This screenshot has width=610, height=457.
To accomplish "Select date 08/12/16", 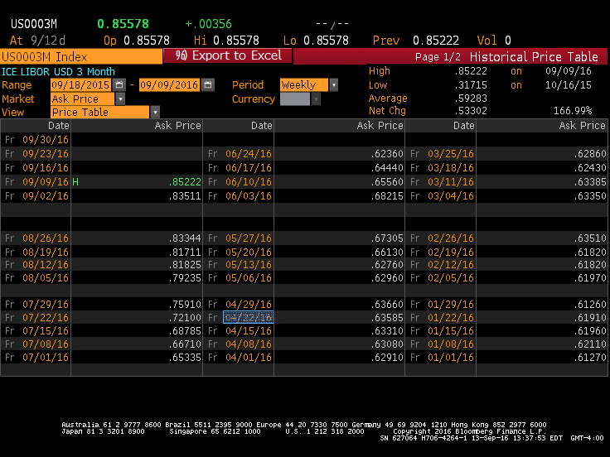I will coord(46,265).
